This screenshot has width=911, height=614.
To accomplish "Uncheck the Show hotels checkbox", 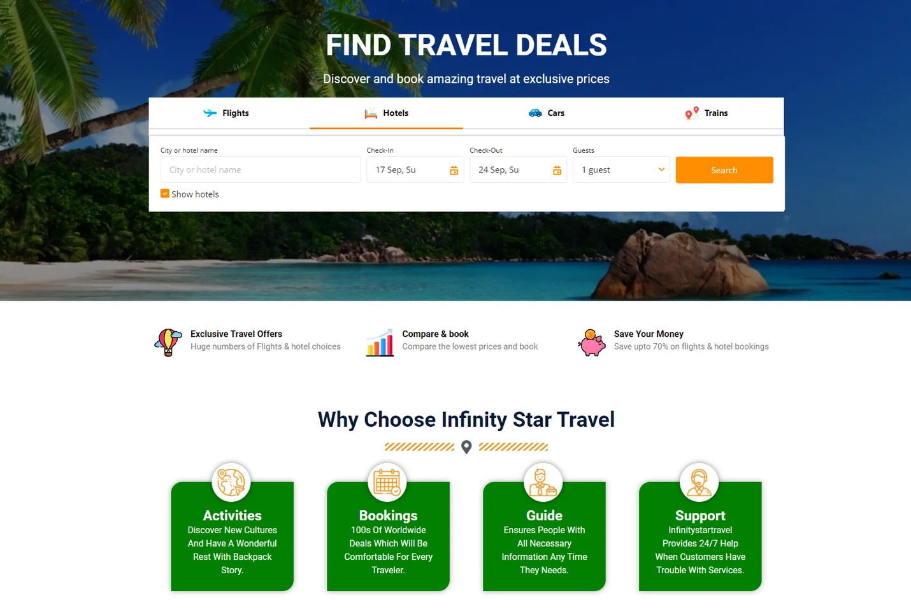I will (x=165, y=194).
